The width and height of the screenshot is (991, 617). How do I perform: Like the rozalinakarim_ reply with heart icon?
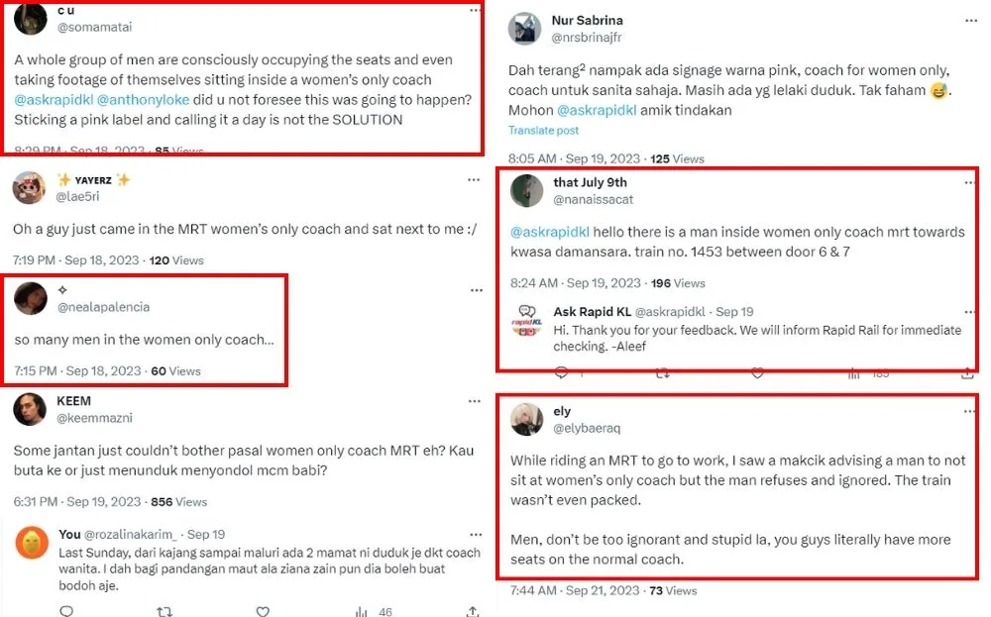coord(263,611)
